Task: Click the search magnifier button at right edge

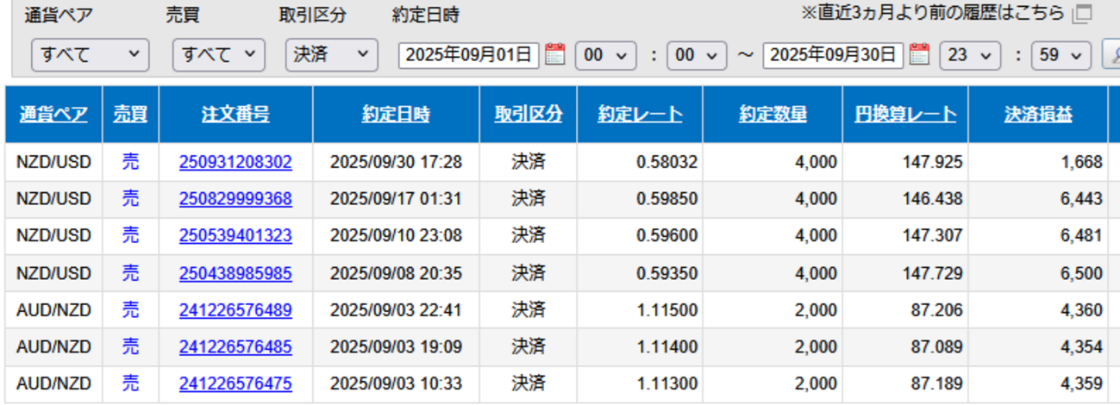Action: 1111,56
